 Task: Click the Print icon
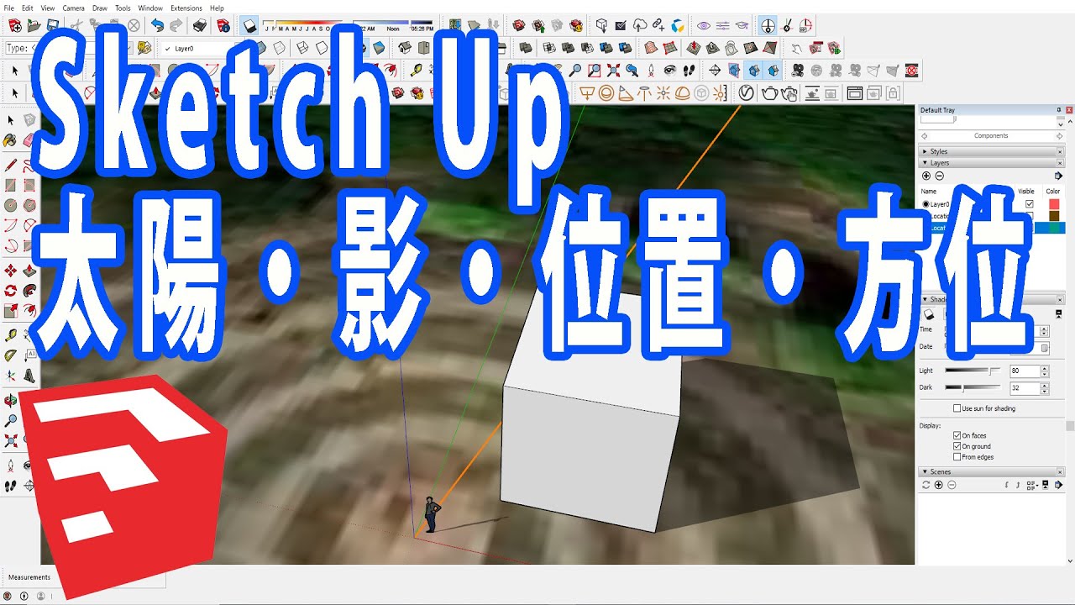tap(199, 25)
